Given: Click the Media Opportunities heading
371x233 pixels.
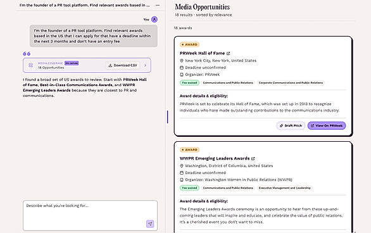Looking at the screenshot, I should coord(203,7).
